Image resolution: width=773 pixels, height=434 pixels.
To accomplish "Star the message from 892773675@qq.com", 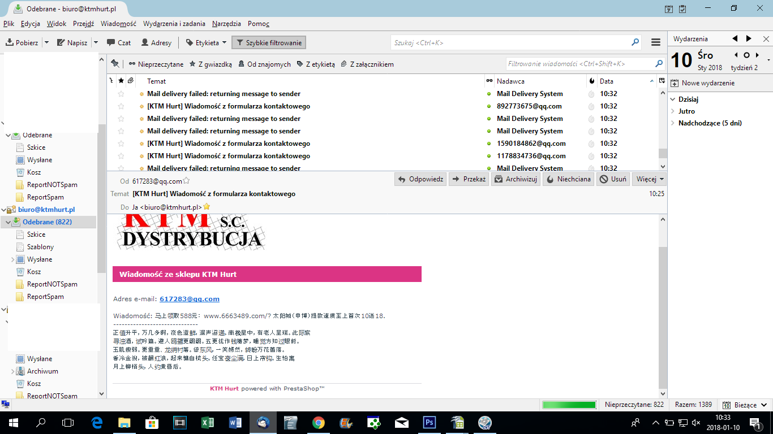I will point(121,106).
